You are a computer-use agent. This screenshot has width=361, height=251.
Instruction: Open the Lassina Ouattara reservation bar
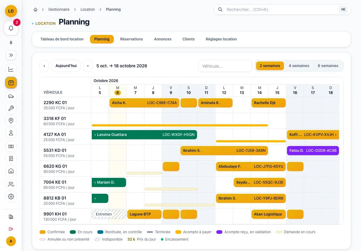click(144, 135)
